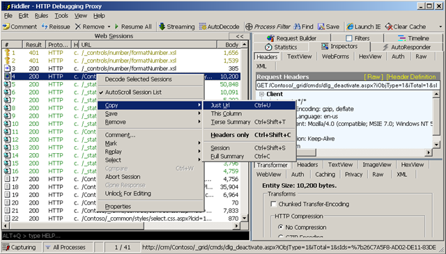
Task: Click the [Raw] link in Request Headers
Action: (374, 77)
